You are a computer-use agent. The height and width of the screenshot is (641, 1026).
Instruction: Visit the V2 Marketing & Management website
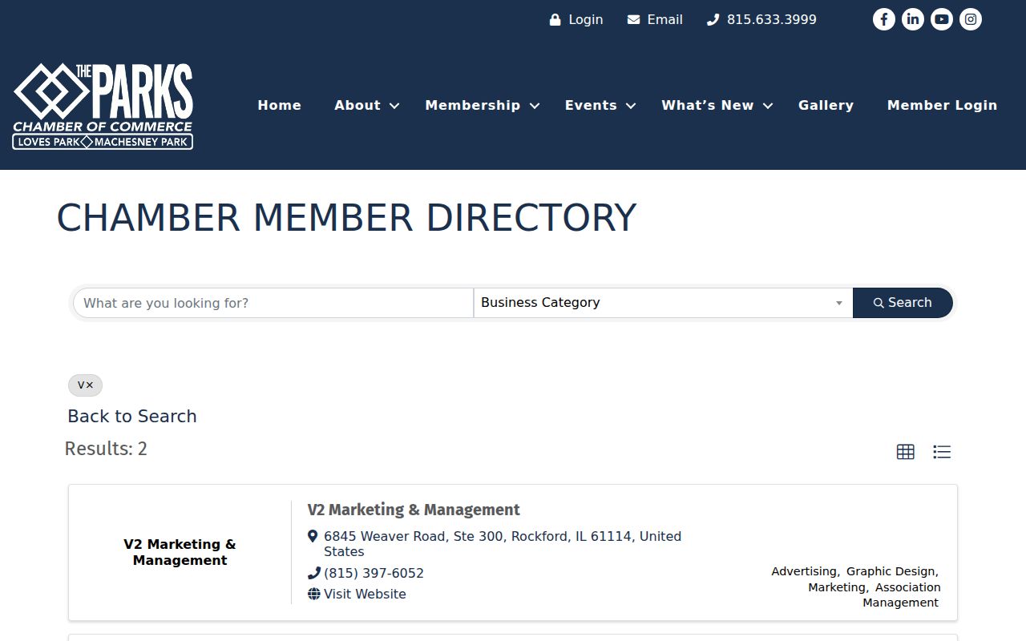click(365, 594)
